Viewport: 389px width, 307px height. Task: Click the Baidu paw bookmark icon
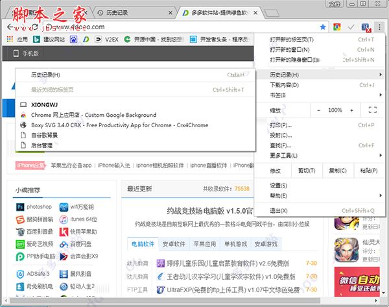coord(73,39)
